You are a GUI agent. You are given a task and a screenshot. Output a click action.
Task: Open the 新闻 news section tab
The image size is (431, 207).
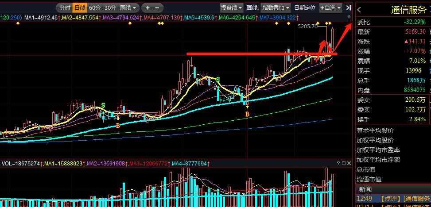366,188
